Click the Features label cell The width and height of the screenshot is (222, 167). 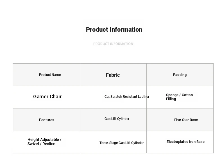[x=46, y=120]
